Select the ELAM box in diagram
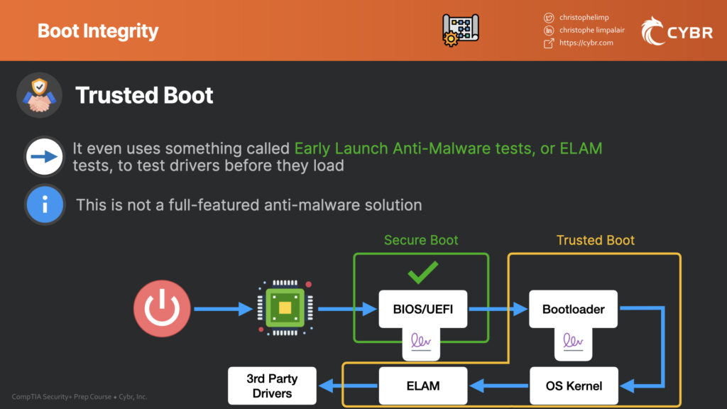This screenshot has height=409, width=727. 423,386
